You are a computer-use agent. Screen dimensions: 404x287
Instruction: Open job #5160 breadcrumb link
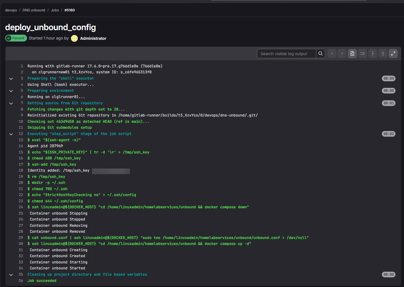click(x=70, y=10)
